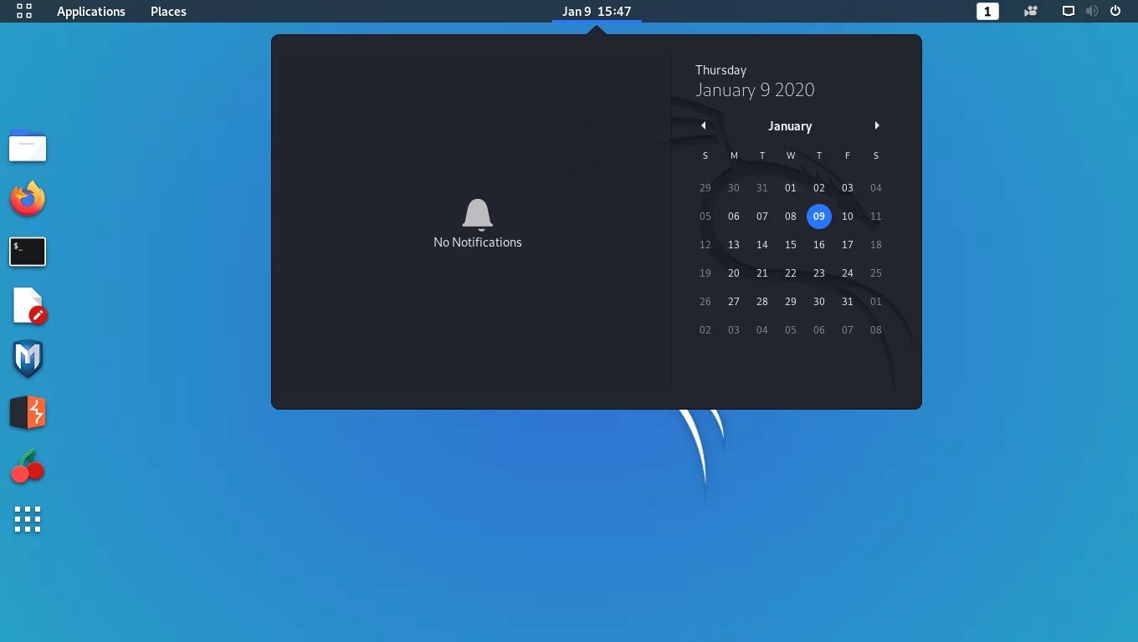Launch the Text Editor from the dock
The height and width of the screenshot is (642, 1138).
(x=28, y=305)
